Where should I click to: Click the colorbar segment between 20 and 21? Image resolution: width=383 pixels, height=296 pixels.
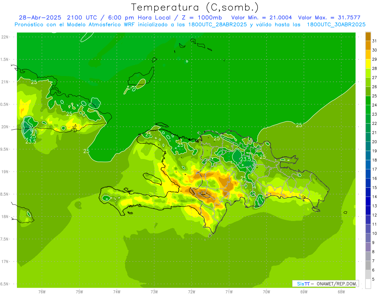point(368,137)
